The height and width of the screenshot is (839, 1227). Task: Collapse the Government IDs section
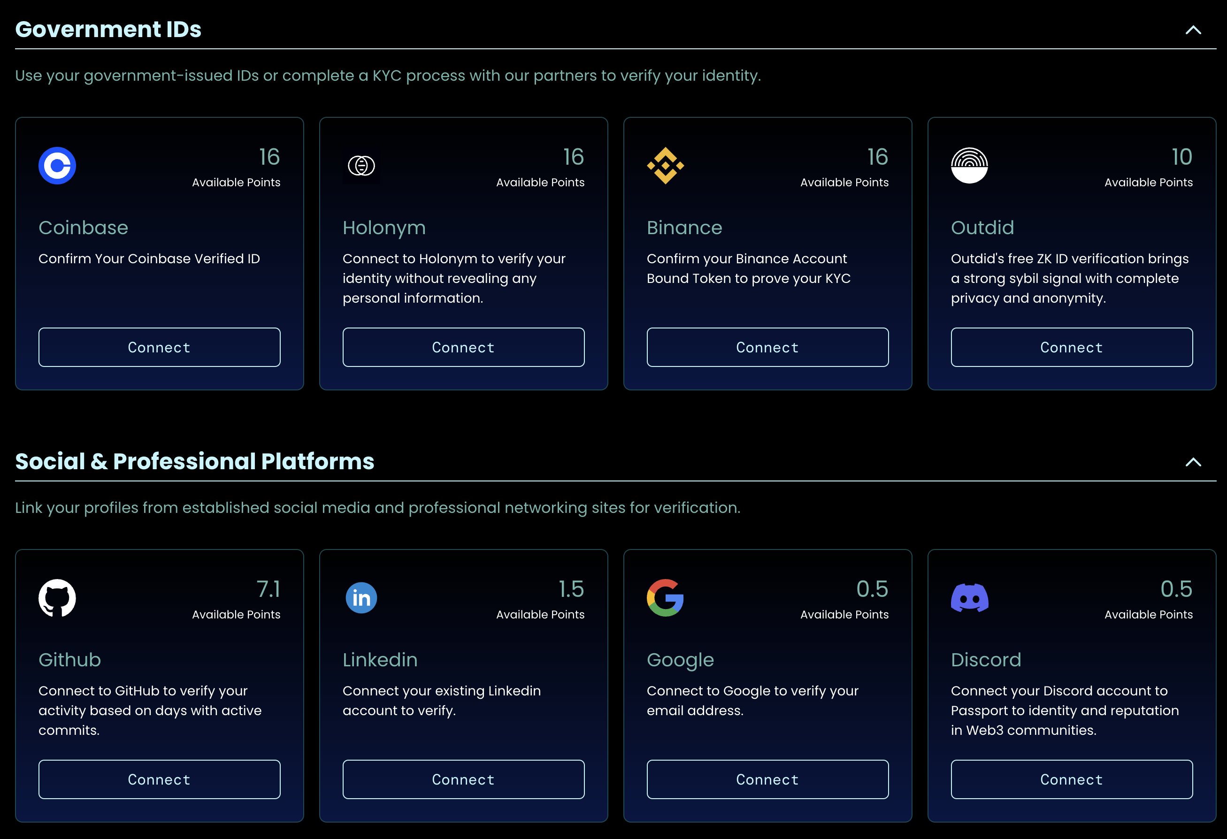[1193, 30]
